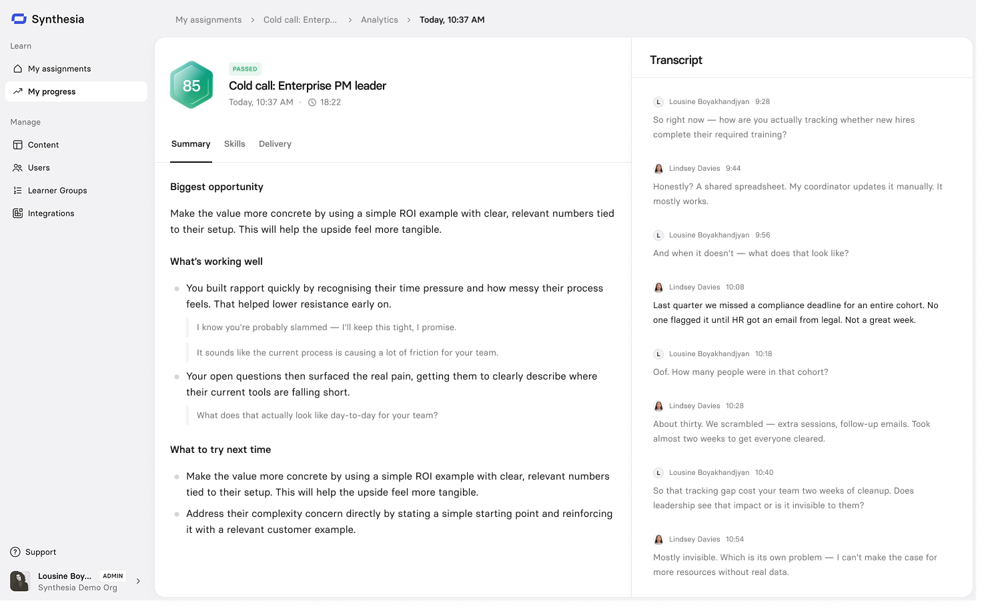
Task: Open Integrations icon in sidebar
Action: point(18,213)
